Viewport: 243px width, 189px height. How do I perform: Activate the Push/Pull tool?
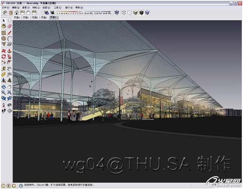click(x=10, y=51)
